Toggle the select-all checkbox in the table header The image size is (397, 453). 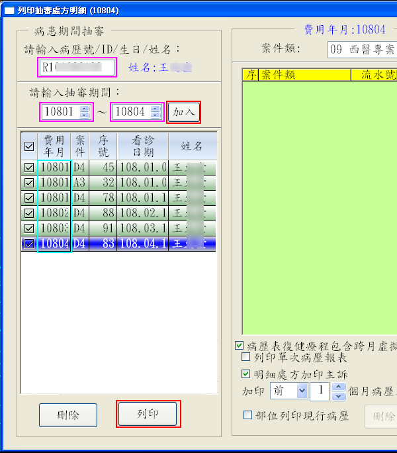click(x=29, y=146)
